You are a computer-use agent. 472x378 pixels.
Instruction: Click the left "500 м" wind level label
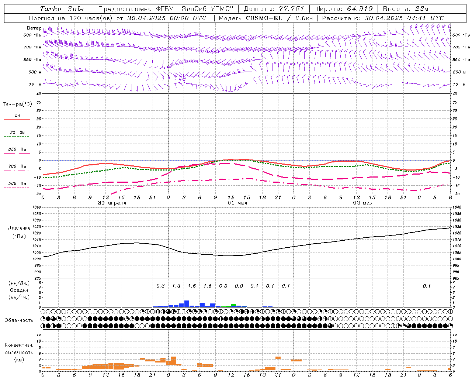(35, 72)
